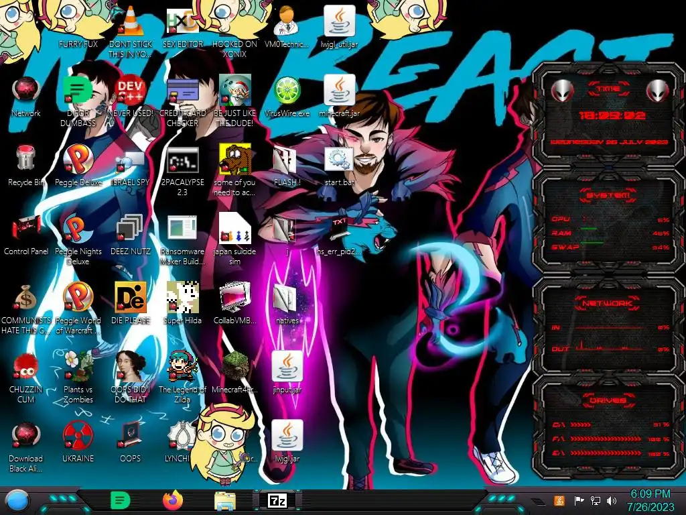Launch Peggle Nights Deluxe

click(78, 229)
